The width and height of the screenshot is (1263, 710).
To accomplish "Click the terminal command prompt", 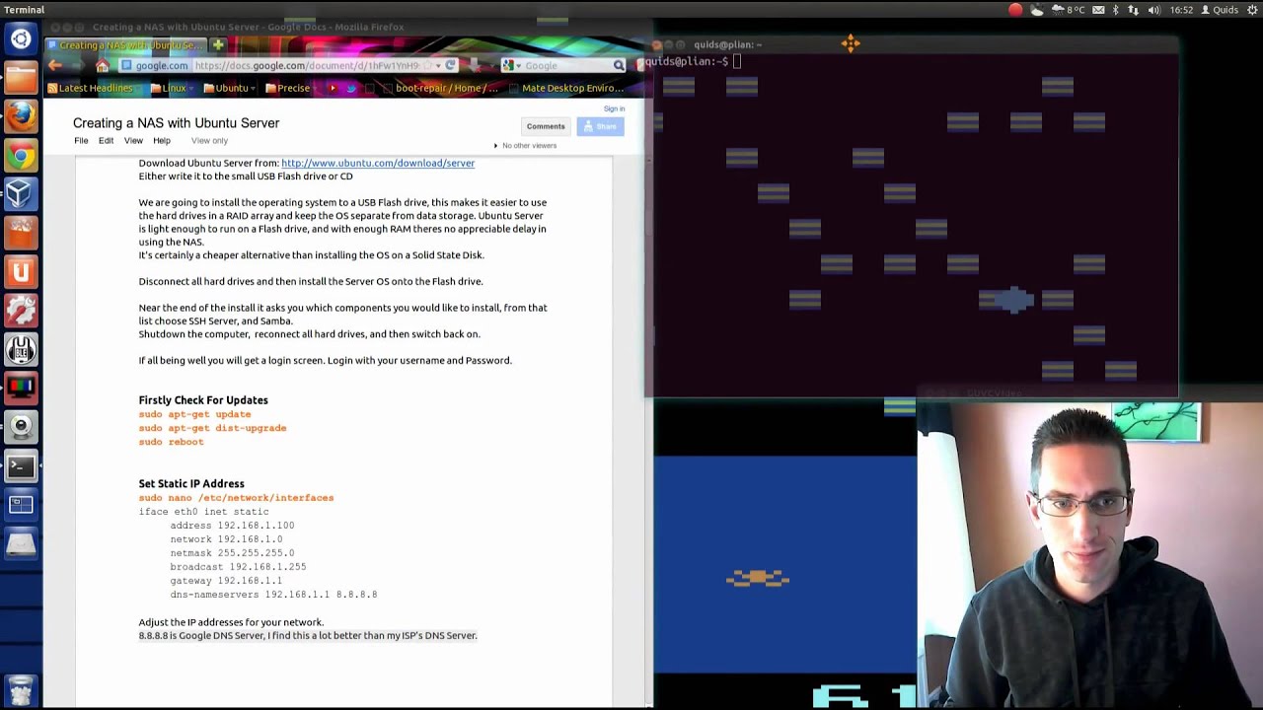I will click(691, 61).
